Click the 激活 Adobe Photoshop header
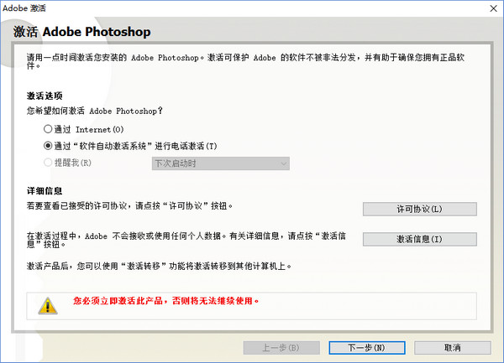Image resolution: width=504 pixels, height=363 pixels. pyautogui.click(x=81, y=32)
